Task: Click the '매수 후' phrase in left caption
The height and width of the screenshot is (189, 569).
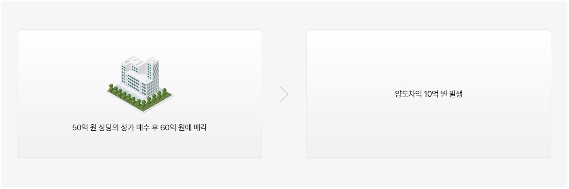Action: (x=148, y=128)
